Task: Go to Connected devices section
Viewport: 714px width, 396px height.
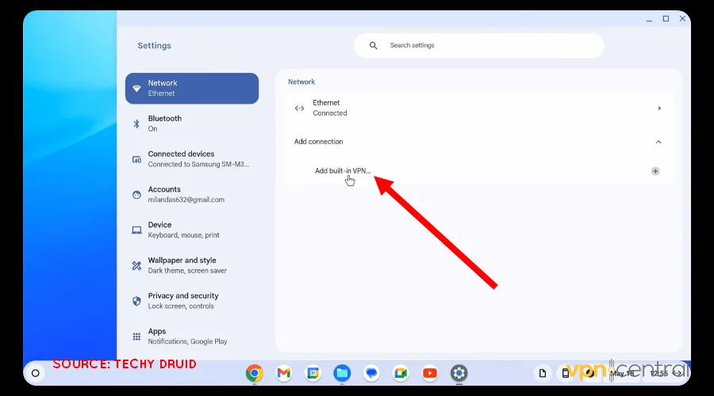Action: pos(192,159)
